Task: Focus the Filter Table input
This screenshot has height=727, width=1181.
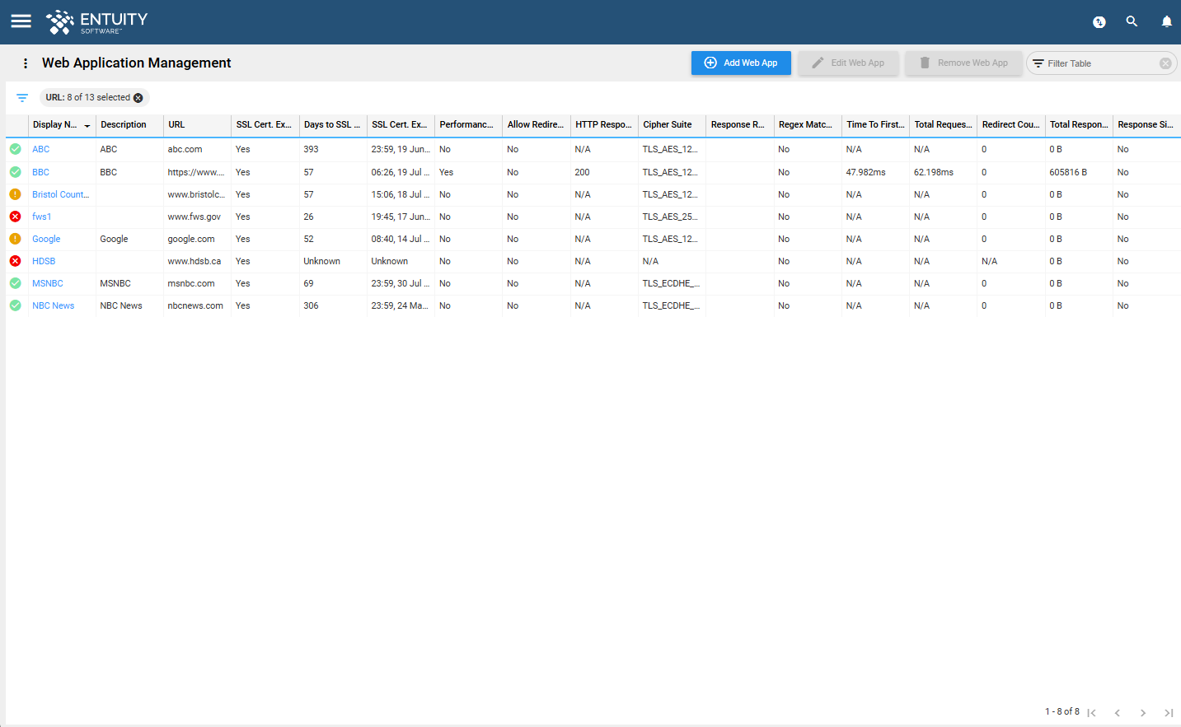Action: click(x=1100, y=63)
